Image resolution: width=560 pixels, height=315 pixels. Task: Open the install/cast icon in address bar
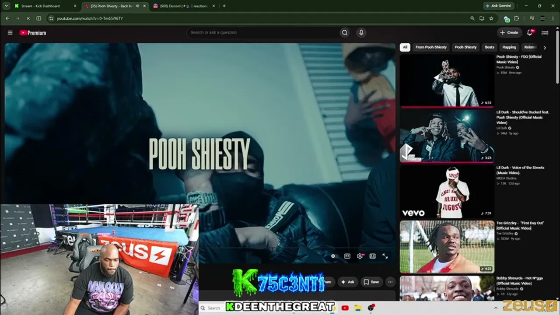482,18
